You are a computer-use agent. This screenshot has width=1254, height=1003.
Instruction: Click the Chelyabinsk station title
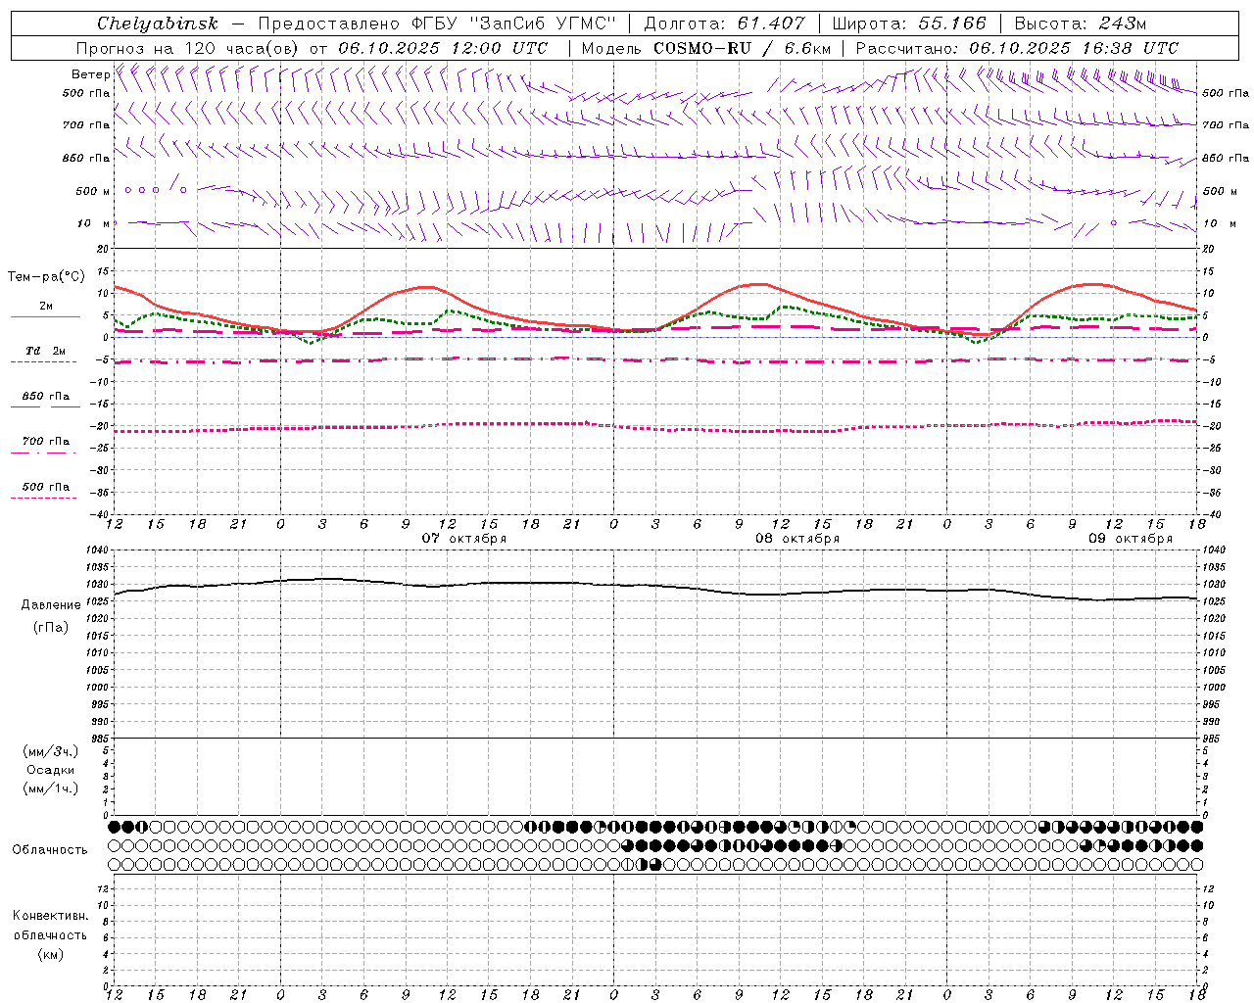point(158,24)
